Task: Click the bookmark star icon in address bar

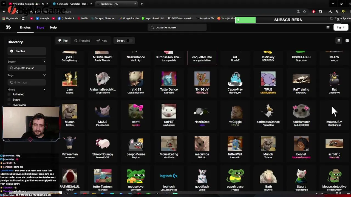Action: click(x=304, y=11)
